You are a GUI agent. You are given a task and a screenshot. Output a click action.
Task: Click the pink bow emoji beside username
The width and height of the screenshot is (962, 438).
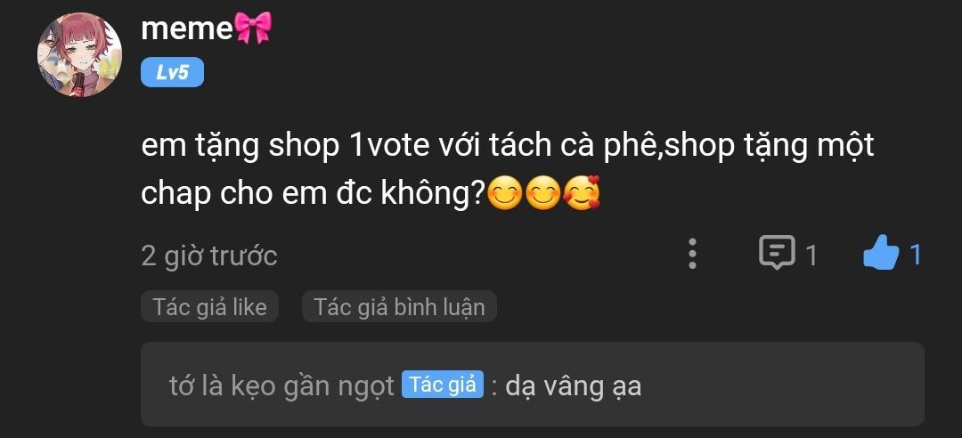(253, 28)
